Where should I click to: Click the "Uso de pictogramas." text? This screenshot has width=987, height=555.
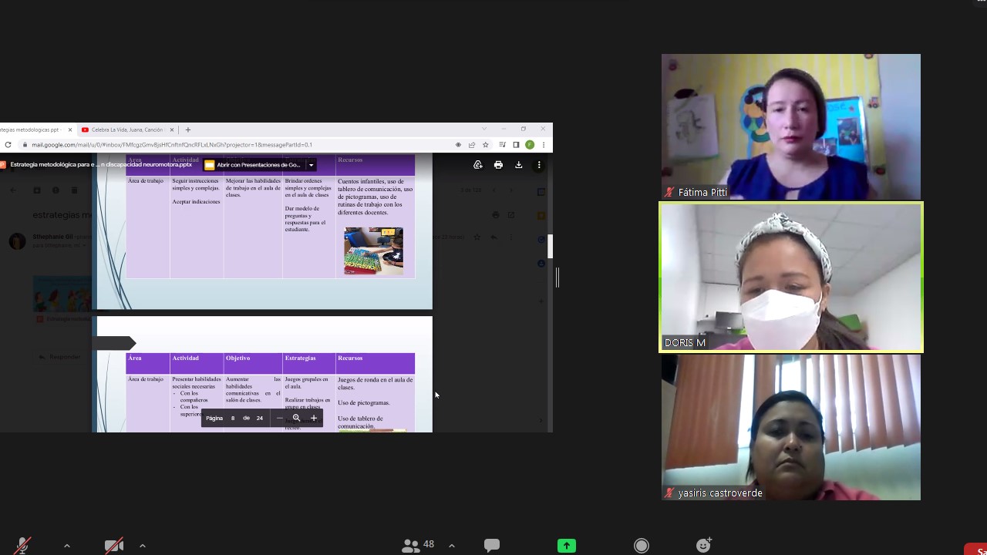(x=364, y=402)
